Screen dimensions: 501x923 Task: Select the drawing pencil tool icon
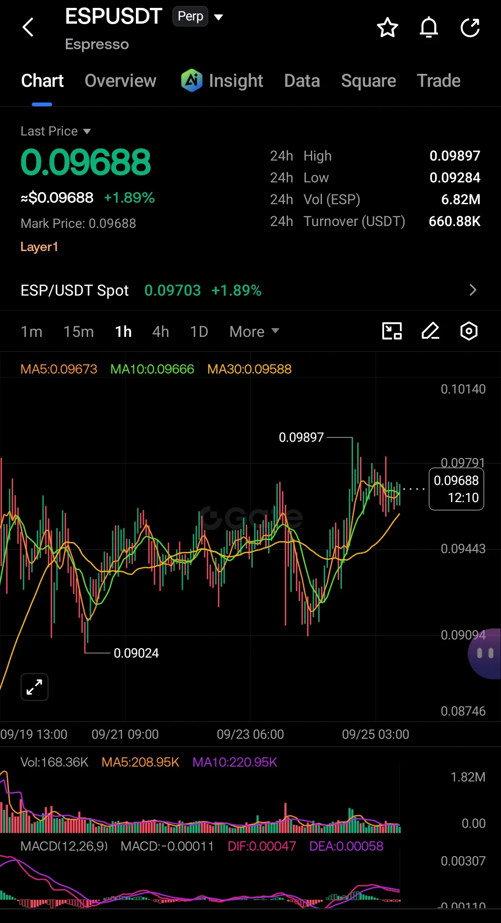[430, 331]
